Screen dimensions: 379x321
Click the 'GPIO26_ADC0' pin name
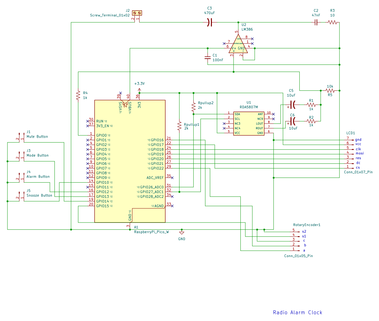coord(152,187)
